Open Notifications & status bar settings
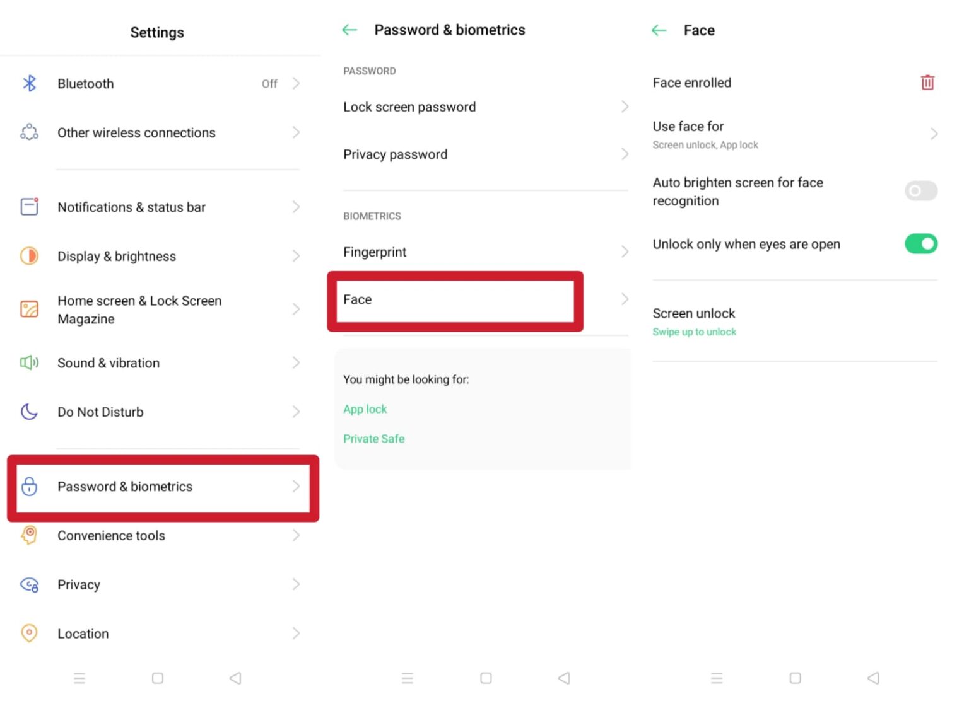The height and width of the screenshot is (706, 969). pyautogui.click(x=131, y=207)
